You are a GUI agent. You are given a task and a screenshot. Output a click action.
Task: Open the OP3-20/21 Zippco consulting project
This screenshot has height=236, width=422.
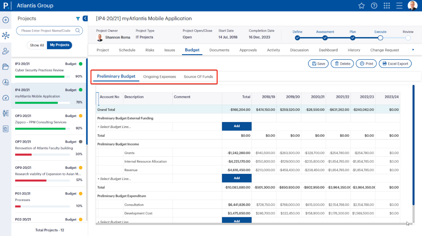coord(49,122)
